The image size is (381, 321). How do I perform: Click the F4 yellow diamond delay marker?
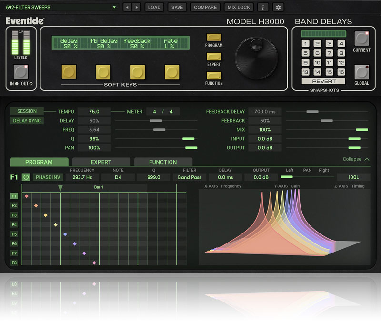pyautogui.click(x=56, y=225)
